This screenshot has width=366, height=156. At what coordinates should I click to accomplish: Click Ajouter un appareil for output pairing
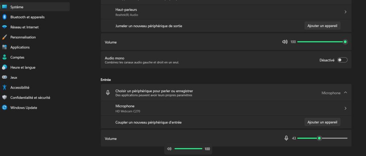(x=322, y=26)
